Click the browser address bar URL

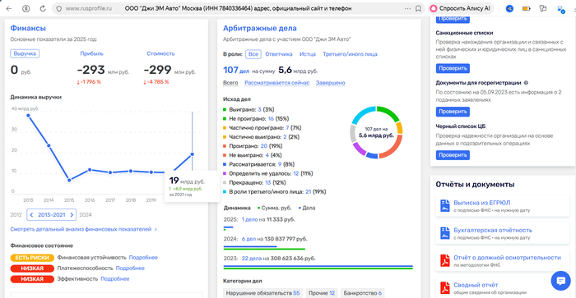[88, 8]
